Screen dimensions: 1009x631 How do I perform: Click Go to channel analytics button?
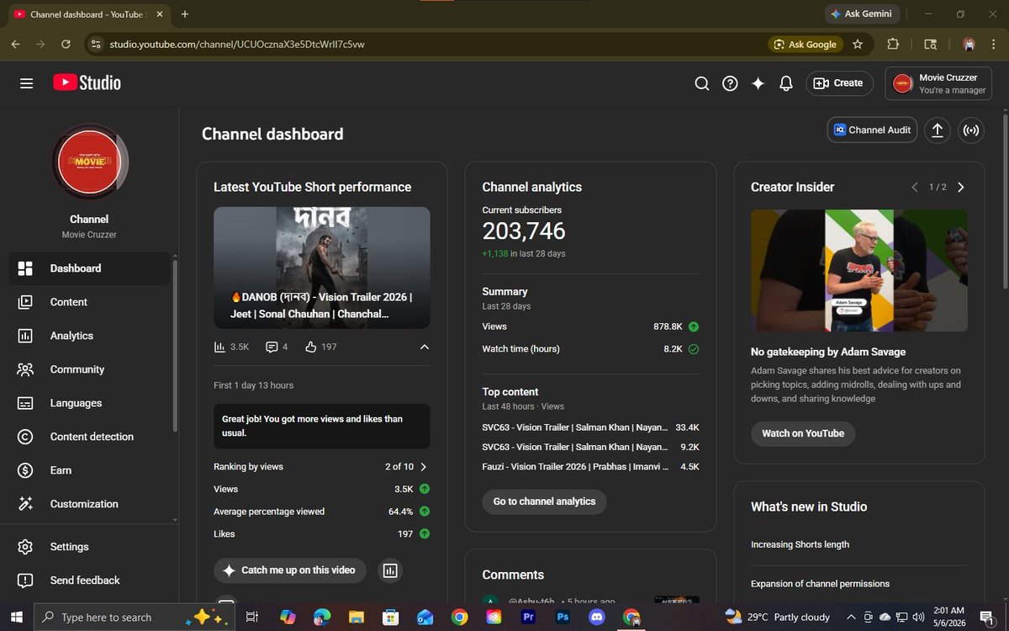(x=544, y=501)
